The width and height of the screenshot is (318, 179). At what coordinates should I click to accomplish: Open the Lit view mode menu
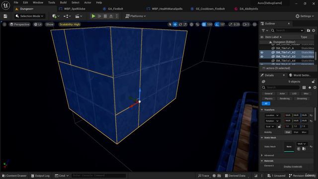click(x=38, y=24)
